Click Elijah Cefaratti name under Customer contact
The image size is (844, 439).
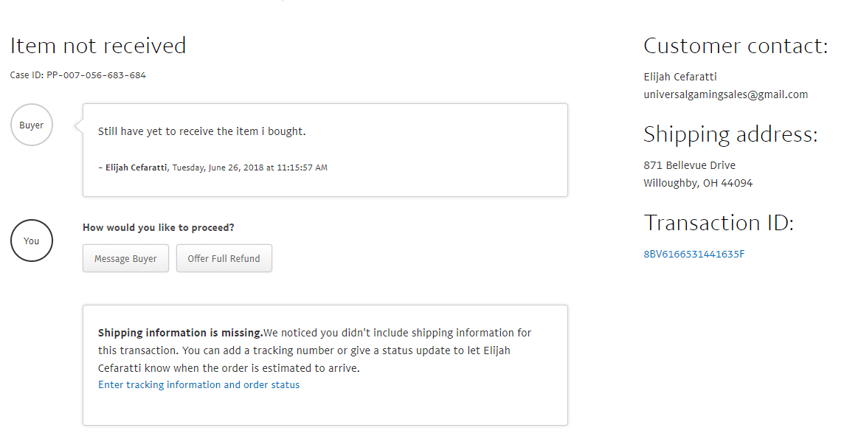pyautogui.click(x=679, y=77)
